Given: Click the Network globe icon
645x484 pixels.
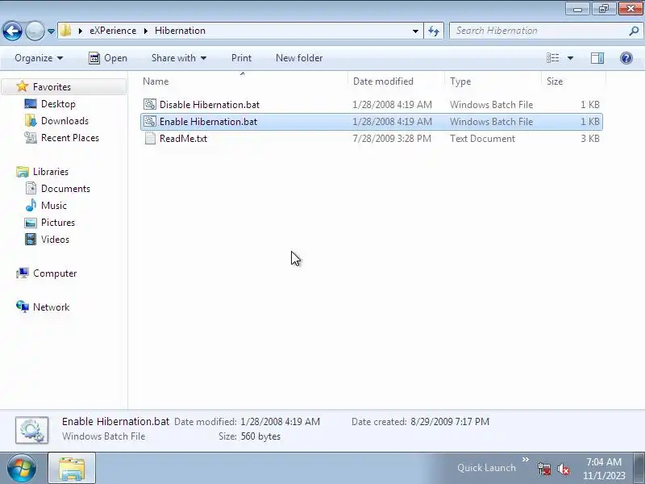Looking at the screenshot, I should [x=23, y=307].
